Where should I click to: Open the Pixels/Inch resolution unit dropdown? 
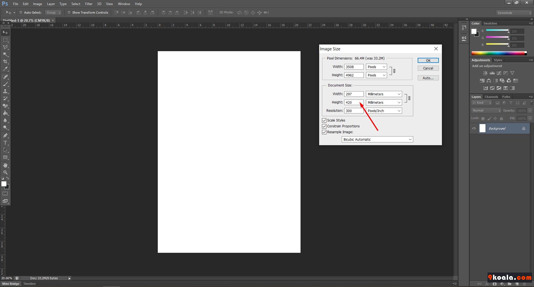pyautogui.click(x=384, y=111)
